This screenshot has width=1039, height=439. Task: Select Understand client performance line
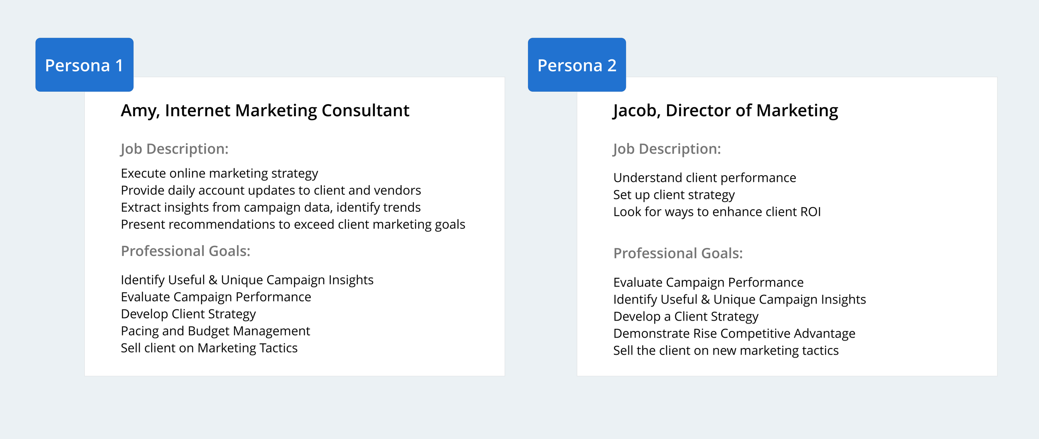point(705,178)
